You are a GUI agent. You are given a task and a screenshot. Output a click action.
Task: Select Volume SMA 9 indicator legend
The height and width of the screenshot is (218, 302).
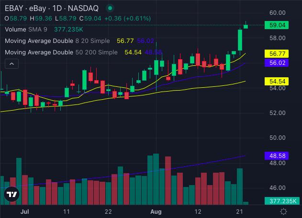[26, 30]
